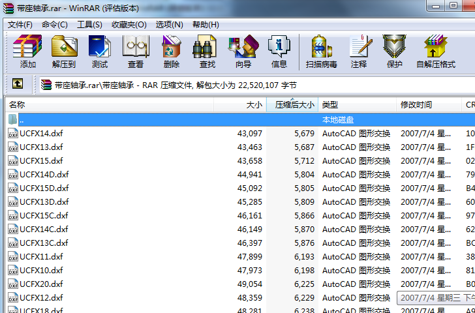The width and height of the screenshot is (475, 313).
Task: Click the packed size value 6,193
Action: tap(305, 256)
